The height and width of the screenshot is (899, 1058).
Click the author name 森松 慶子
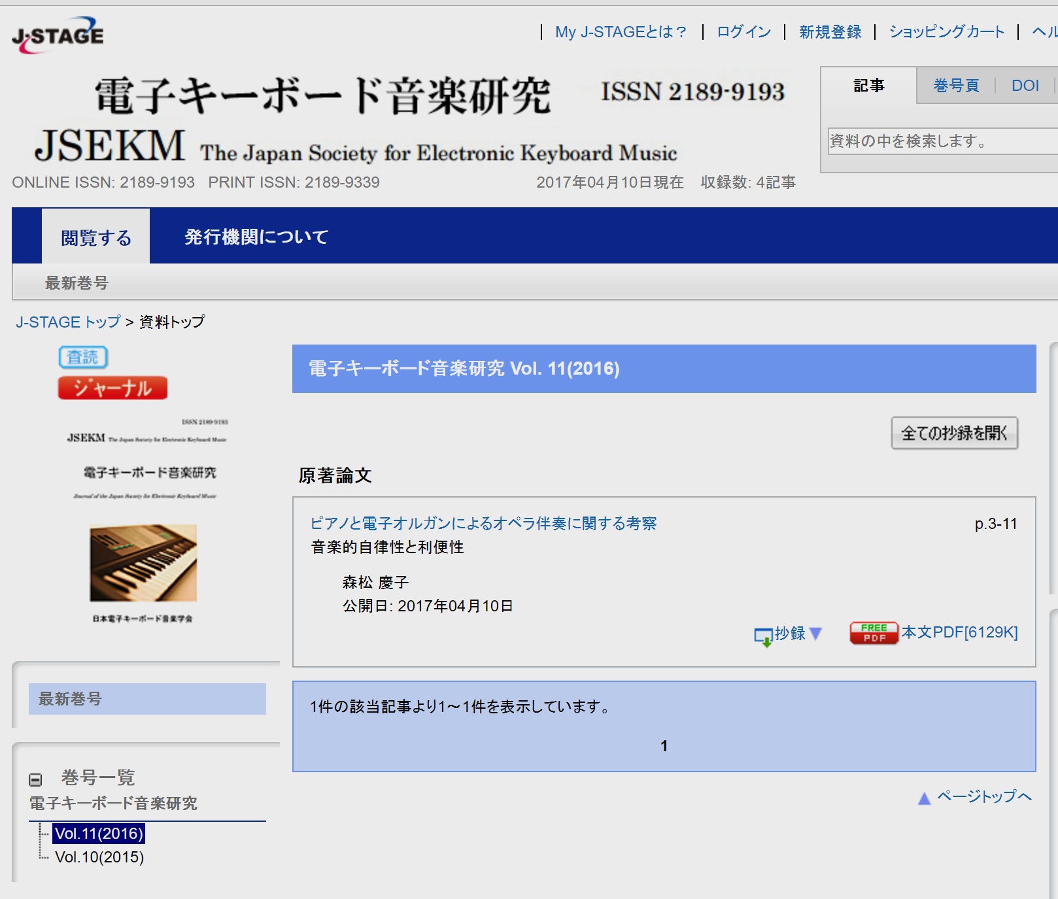pos(375,582)
